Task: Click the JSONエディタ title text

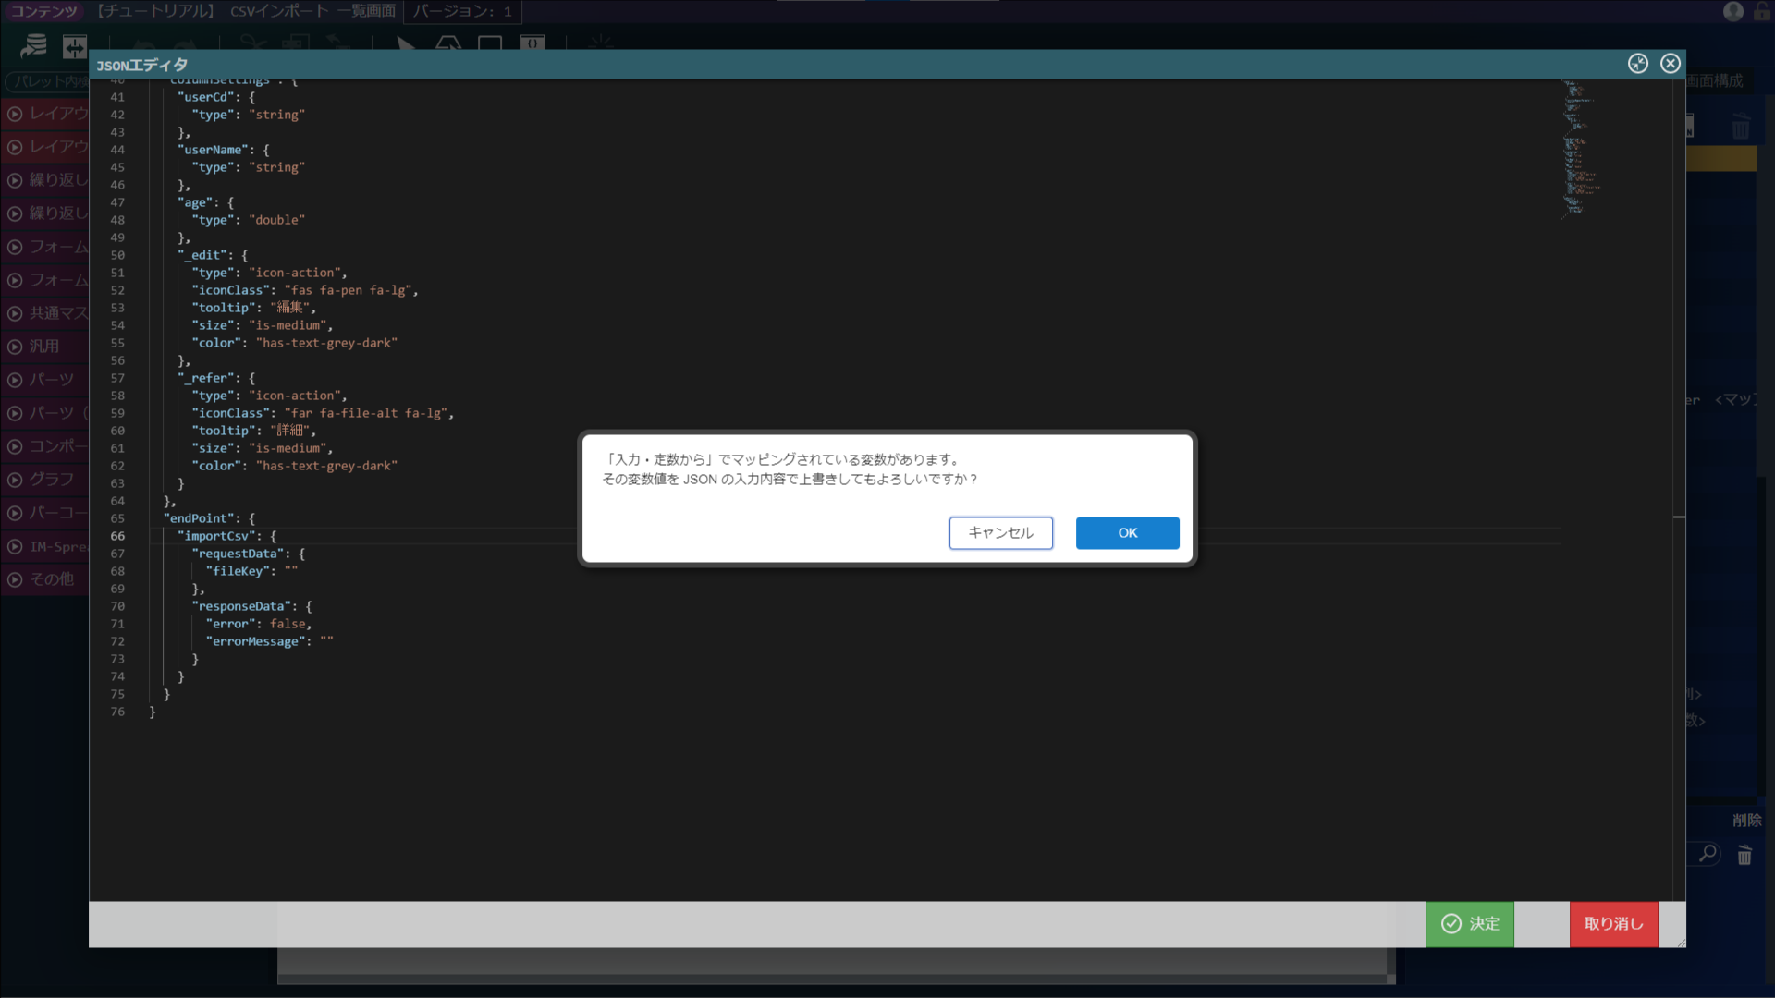Action: 141,65
